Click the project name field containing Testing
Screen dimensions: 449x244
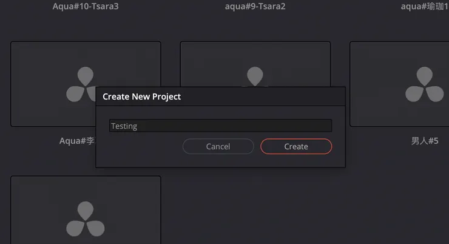click(220, 126)
